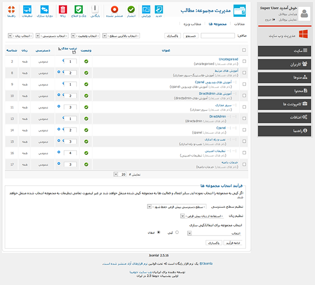Open the سایت sidebar menu

pos(285,51)
